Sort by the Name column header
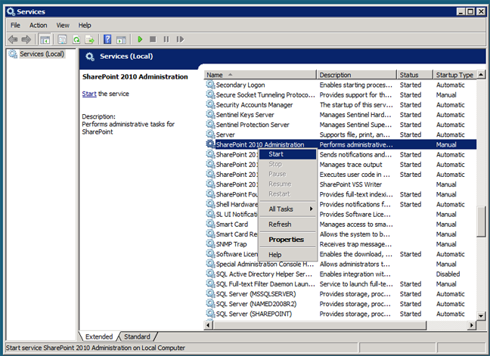The width and height of the screenshot is (490, 356). 260,75
